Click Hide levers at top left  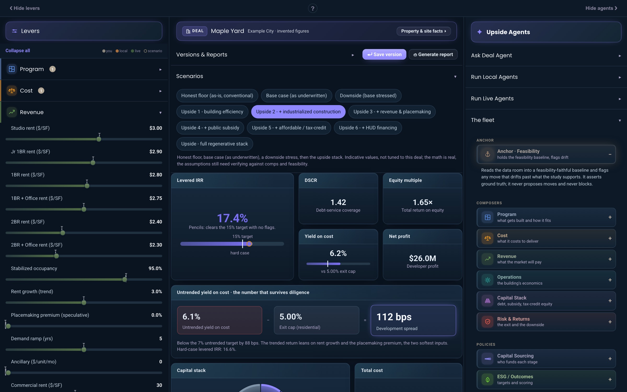pyautogui.click(x=25, y=8)
